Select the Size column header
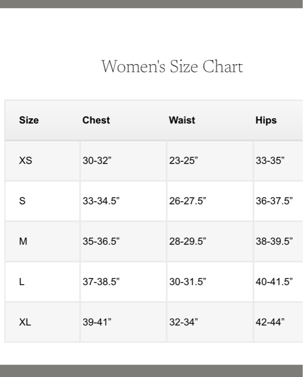The image size is (303, 377). click(29, 120)
